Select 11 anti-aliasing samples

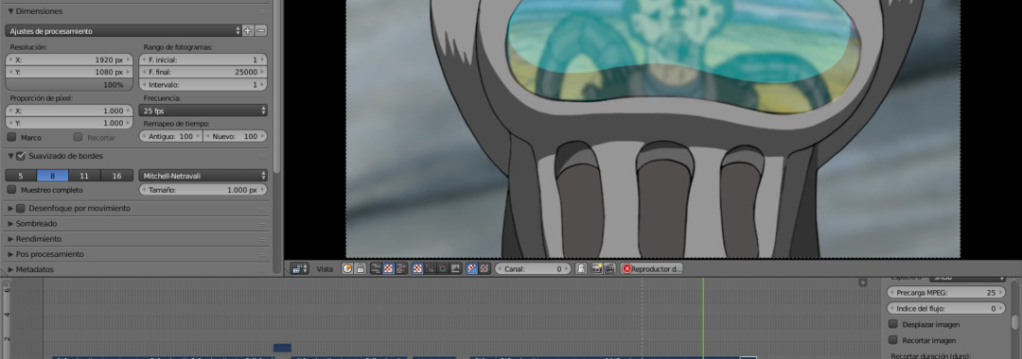tap(85, 176)
